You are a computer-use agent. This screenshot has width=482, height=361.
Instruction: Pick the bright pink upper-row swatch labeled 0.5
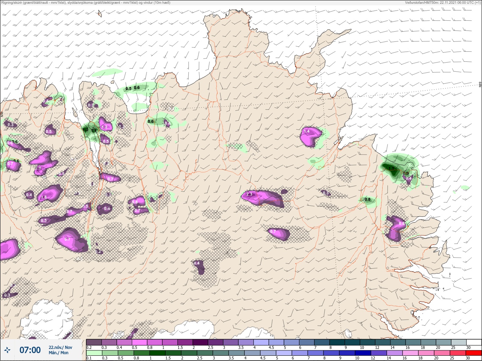[140, 342]
